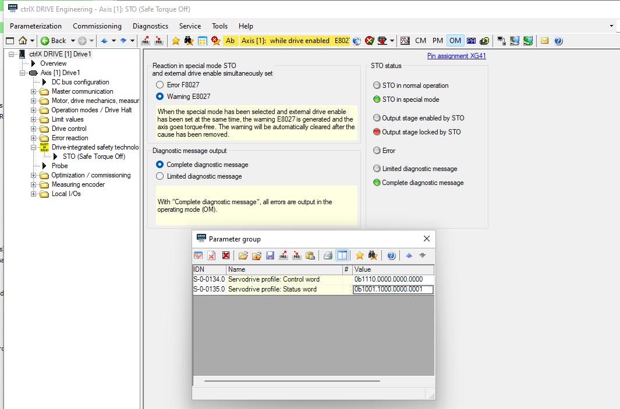Open the Commissioning menu
This screenshot has width=620, height=409.
97,26
